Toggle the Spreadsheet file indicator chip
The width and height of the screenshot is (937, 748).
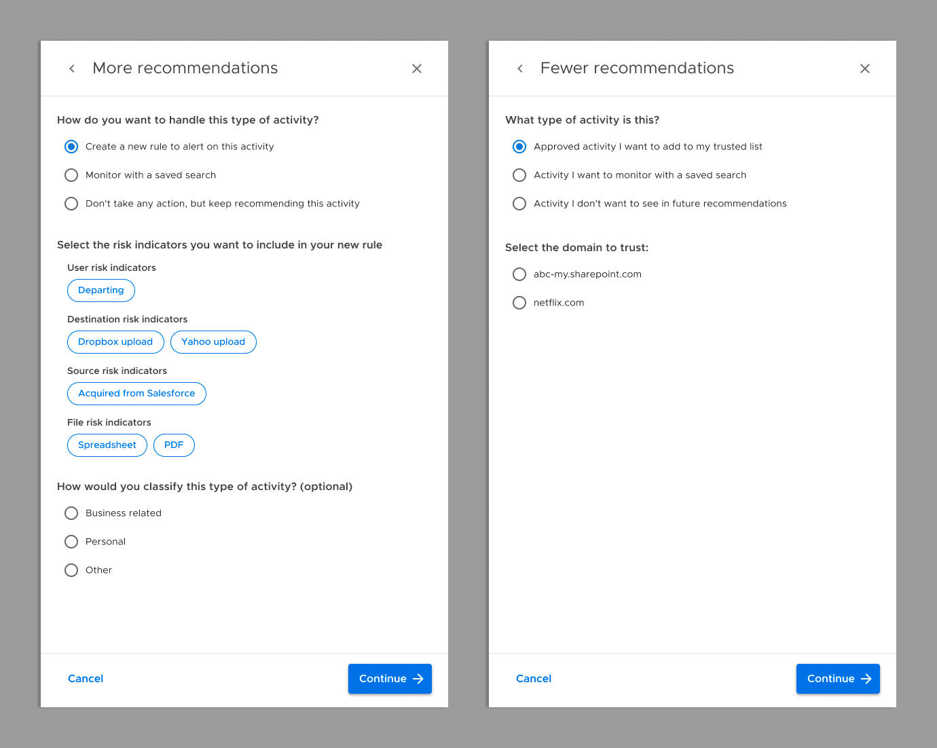(x=107, y=445)
